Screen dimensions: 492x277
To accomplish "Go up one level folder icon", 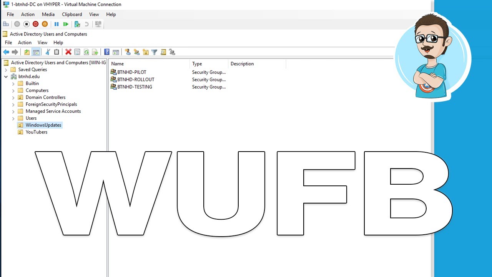I will [27, 52].
